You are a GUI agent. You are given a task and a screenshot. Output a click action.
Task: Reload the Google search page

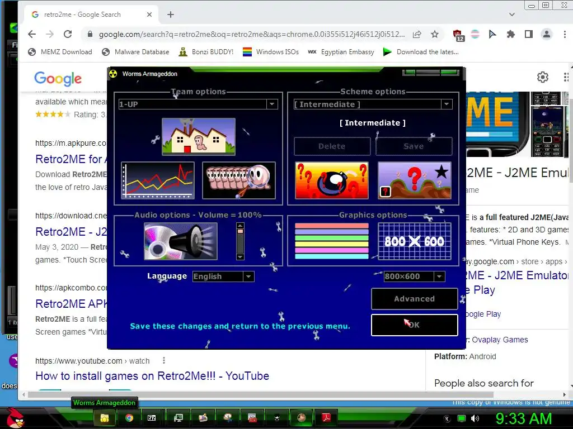point(68,34)
